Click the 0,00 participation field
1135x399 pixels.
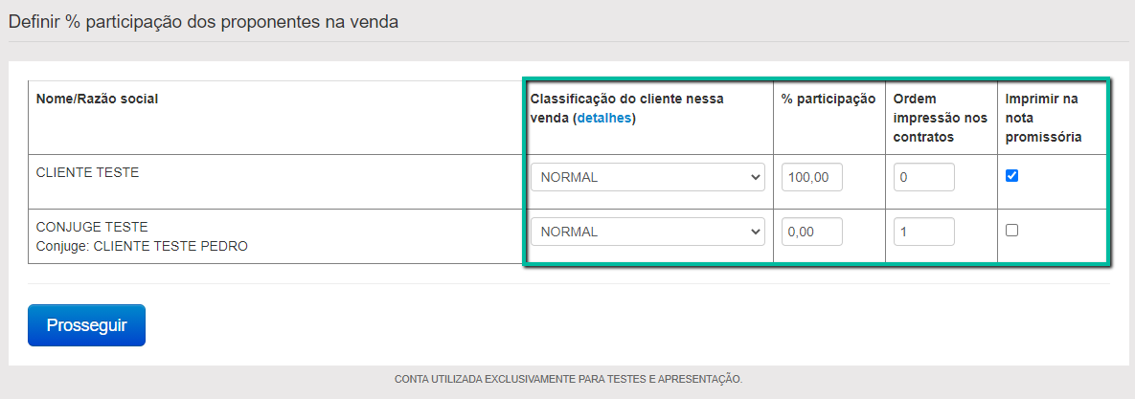pos(811,232)
